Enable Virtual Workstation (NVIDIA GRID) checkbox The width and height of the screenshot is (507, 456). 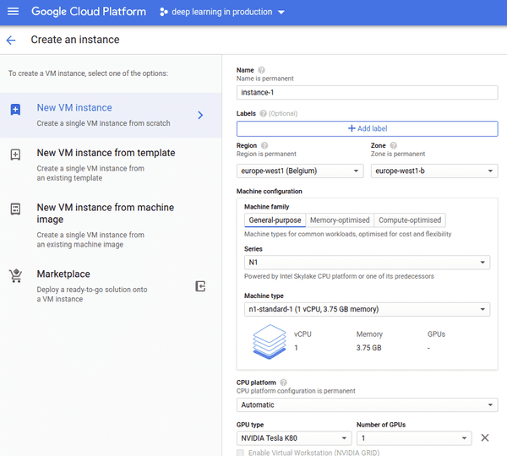[242, 453]
